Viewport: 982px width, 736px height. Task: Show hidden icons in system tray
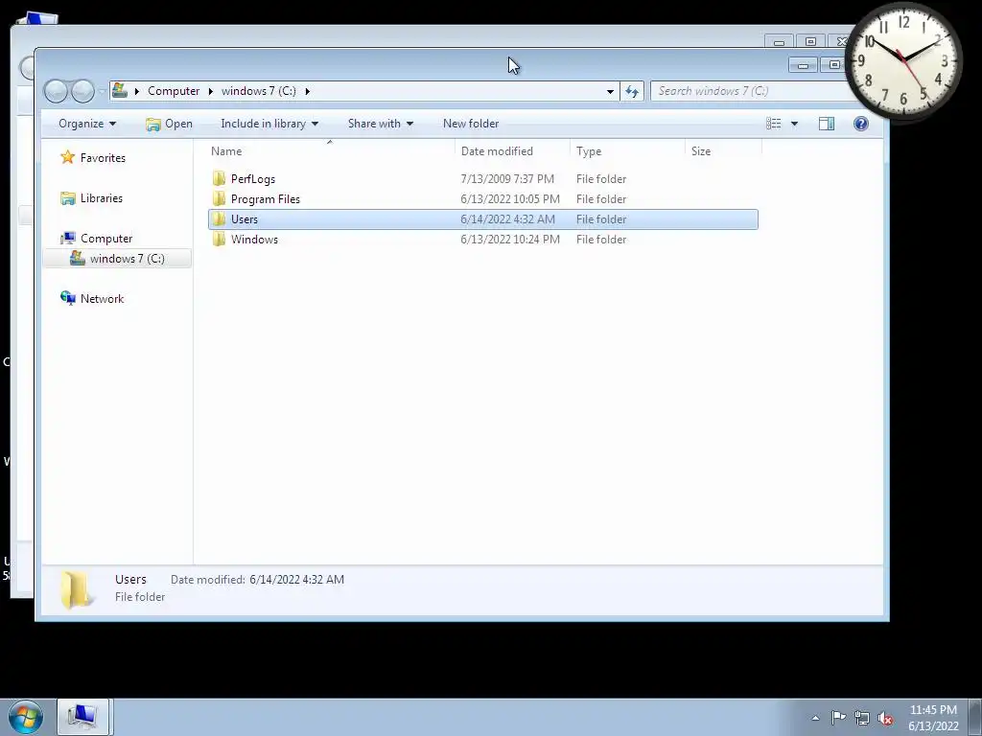click(815, 718)
